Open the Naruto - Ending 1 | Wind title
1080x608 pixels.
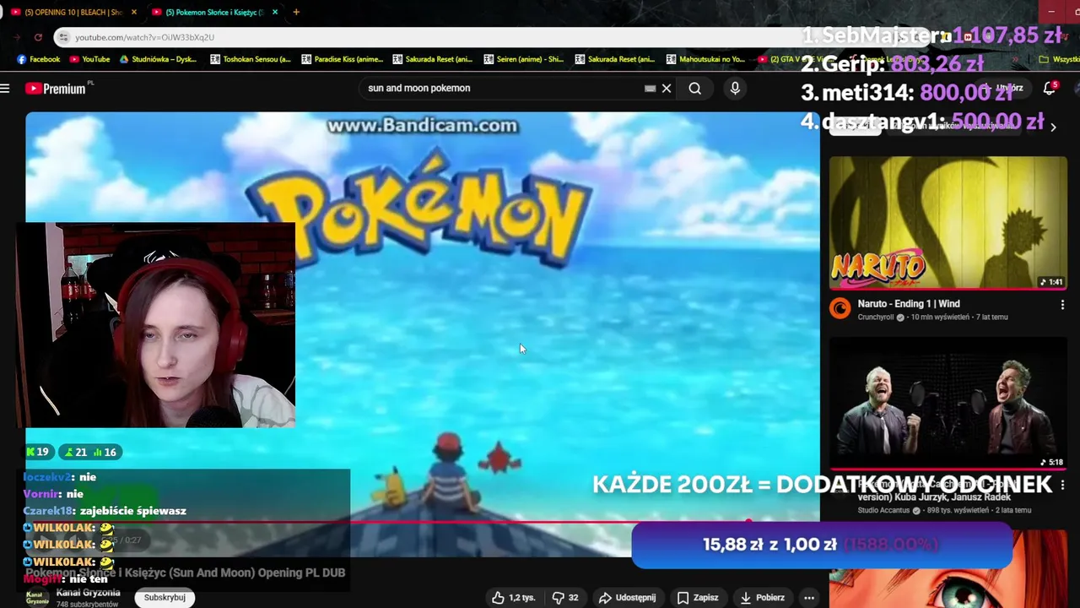click(x=909, y=304)
